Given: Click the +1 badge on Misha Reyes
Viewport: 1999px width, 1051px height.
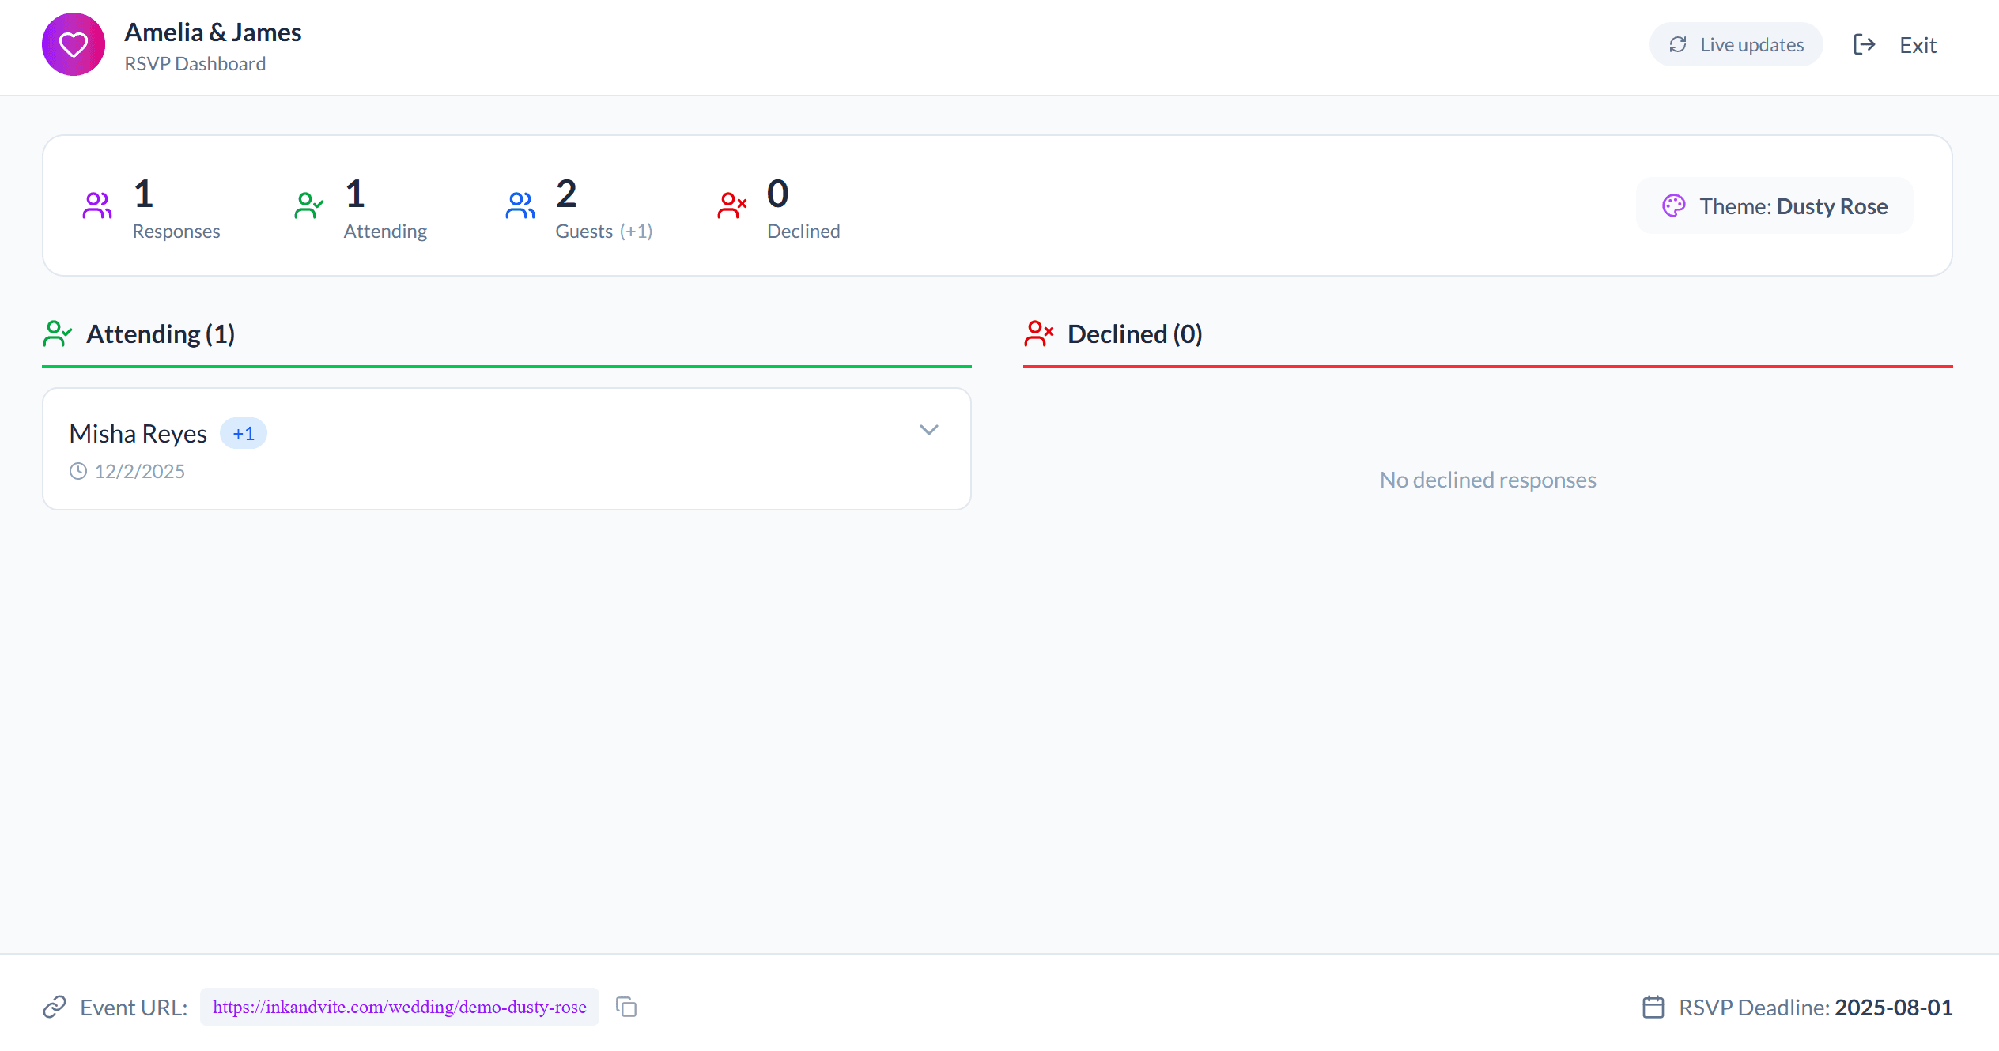Looking at the screenshot, I should [244, 433].
